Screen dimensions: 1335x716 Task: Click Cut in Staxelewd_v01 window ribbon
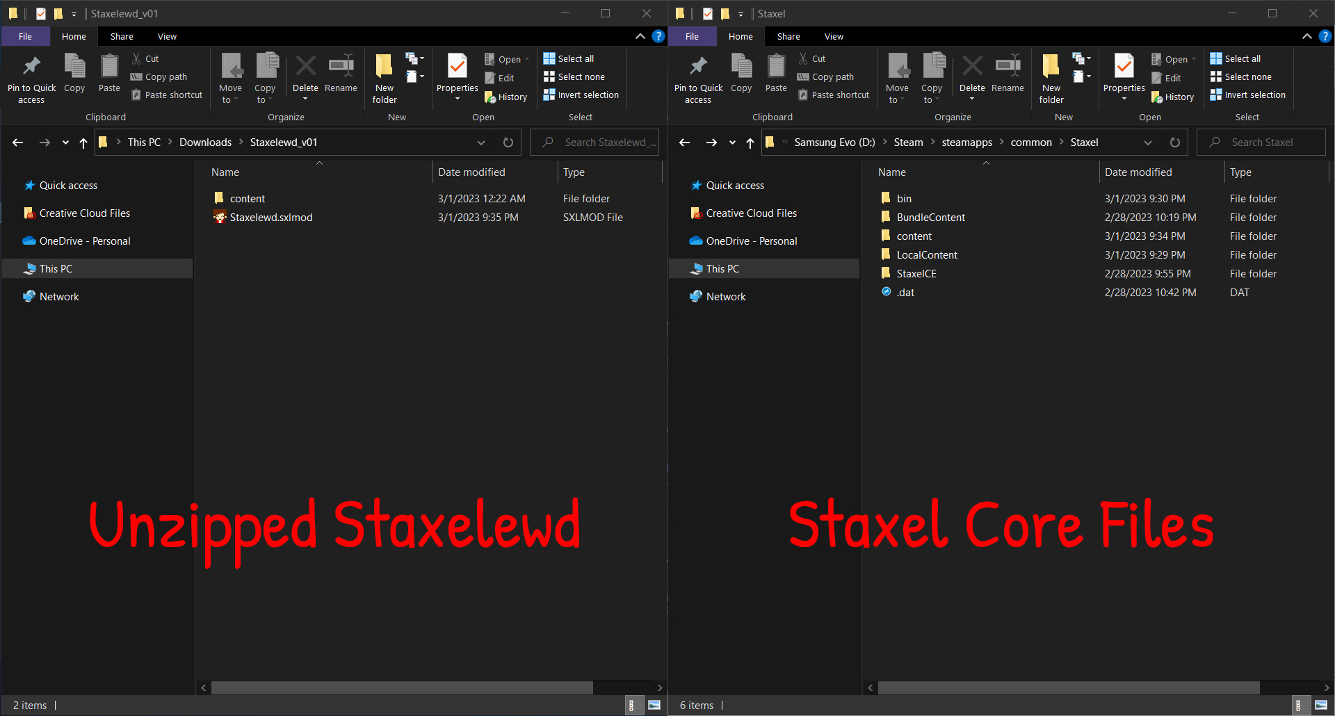pyautogui.click(x=145, y=58)
